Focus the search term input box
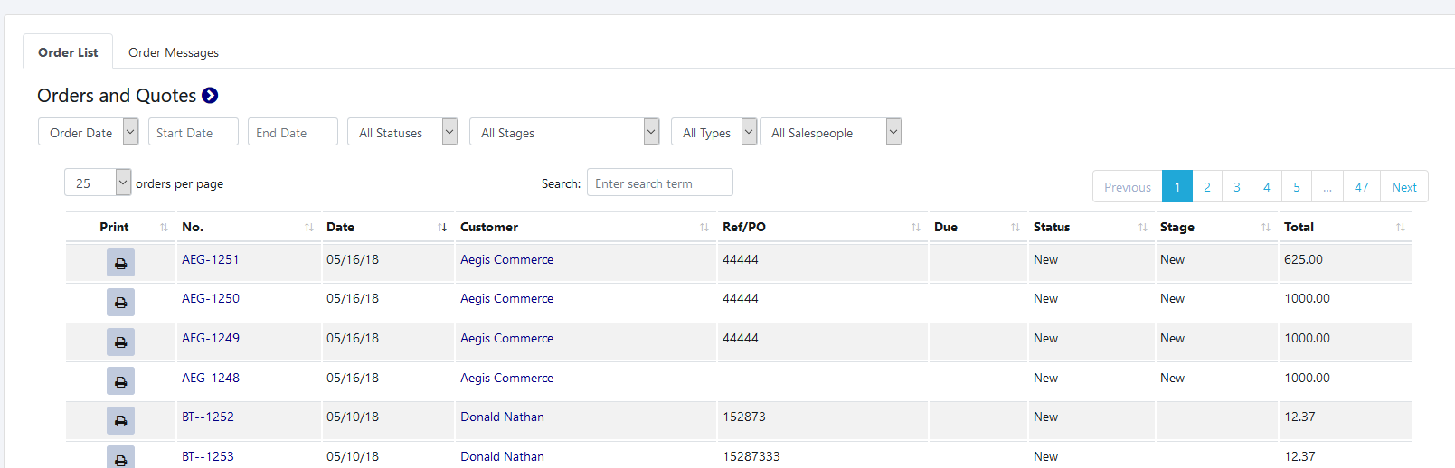1455x468 pixels. [x=659, y=183]
